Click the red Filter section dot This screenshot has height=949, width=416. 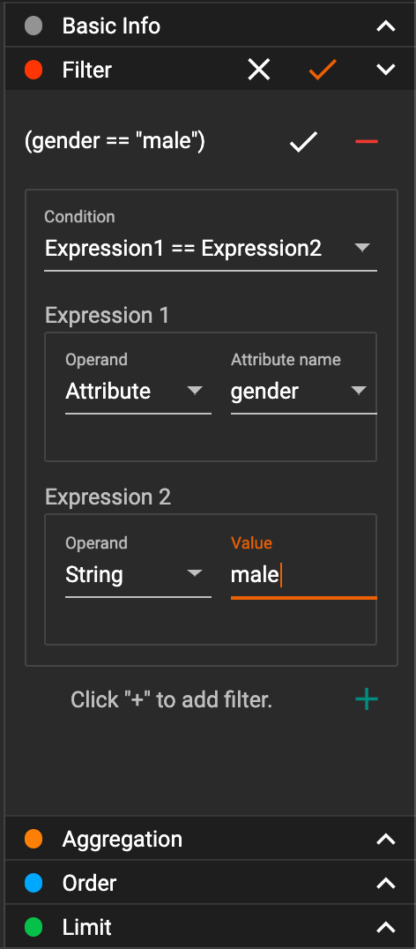(33, 71)
